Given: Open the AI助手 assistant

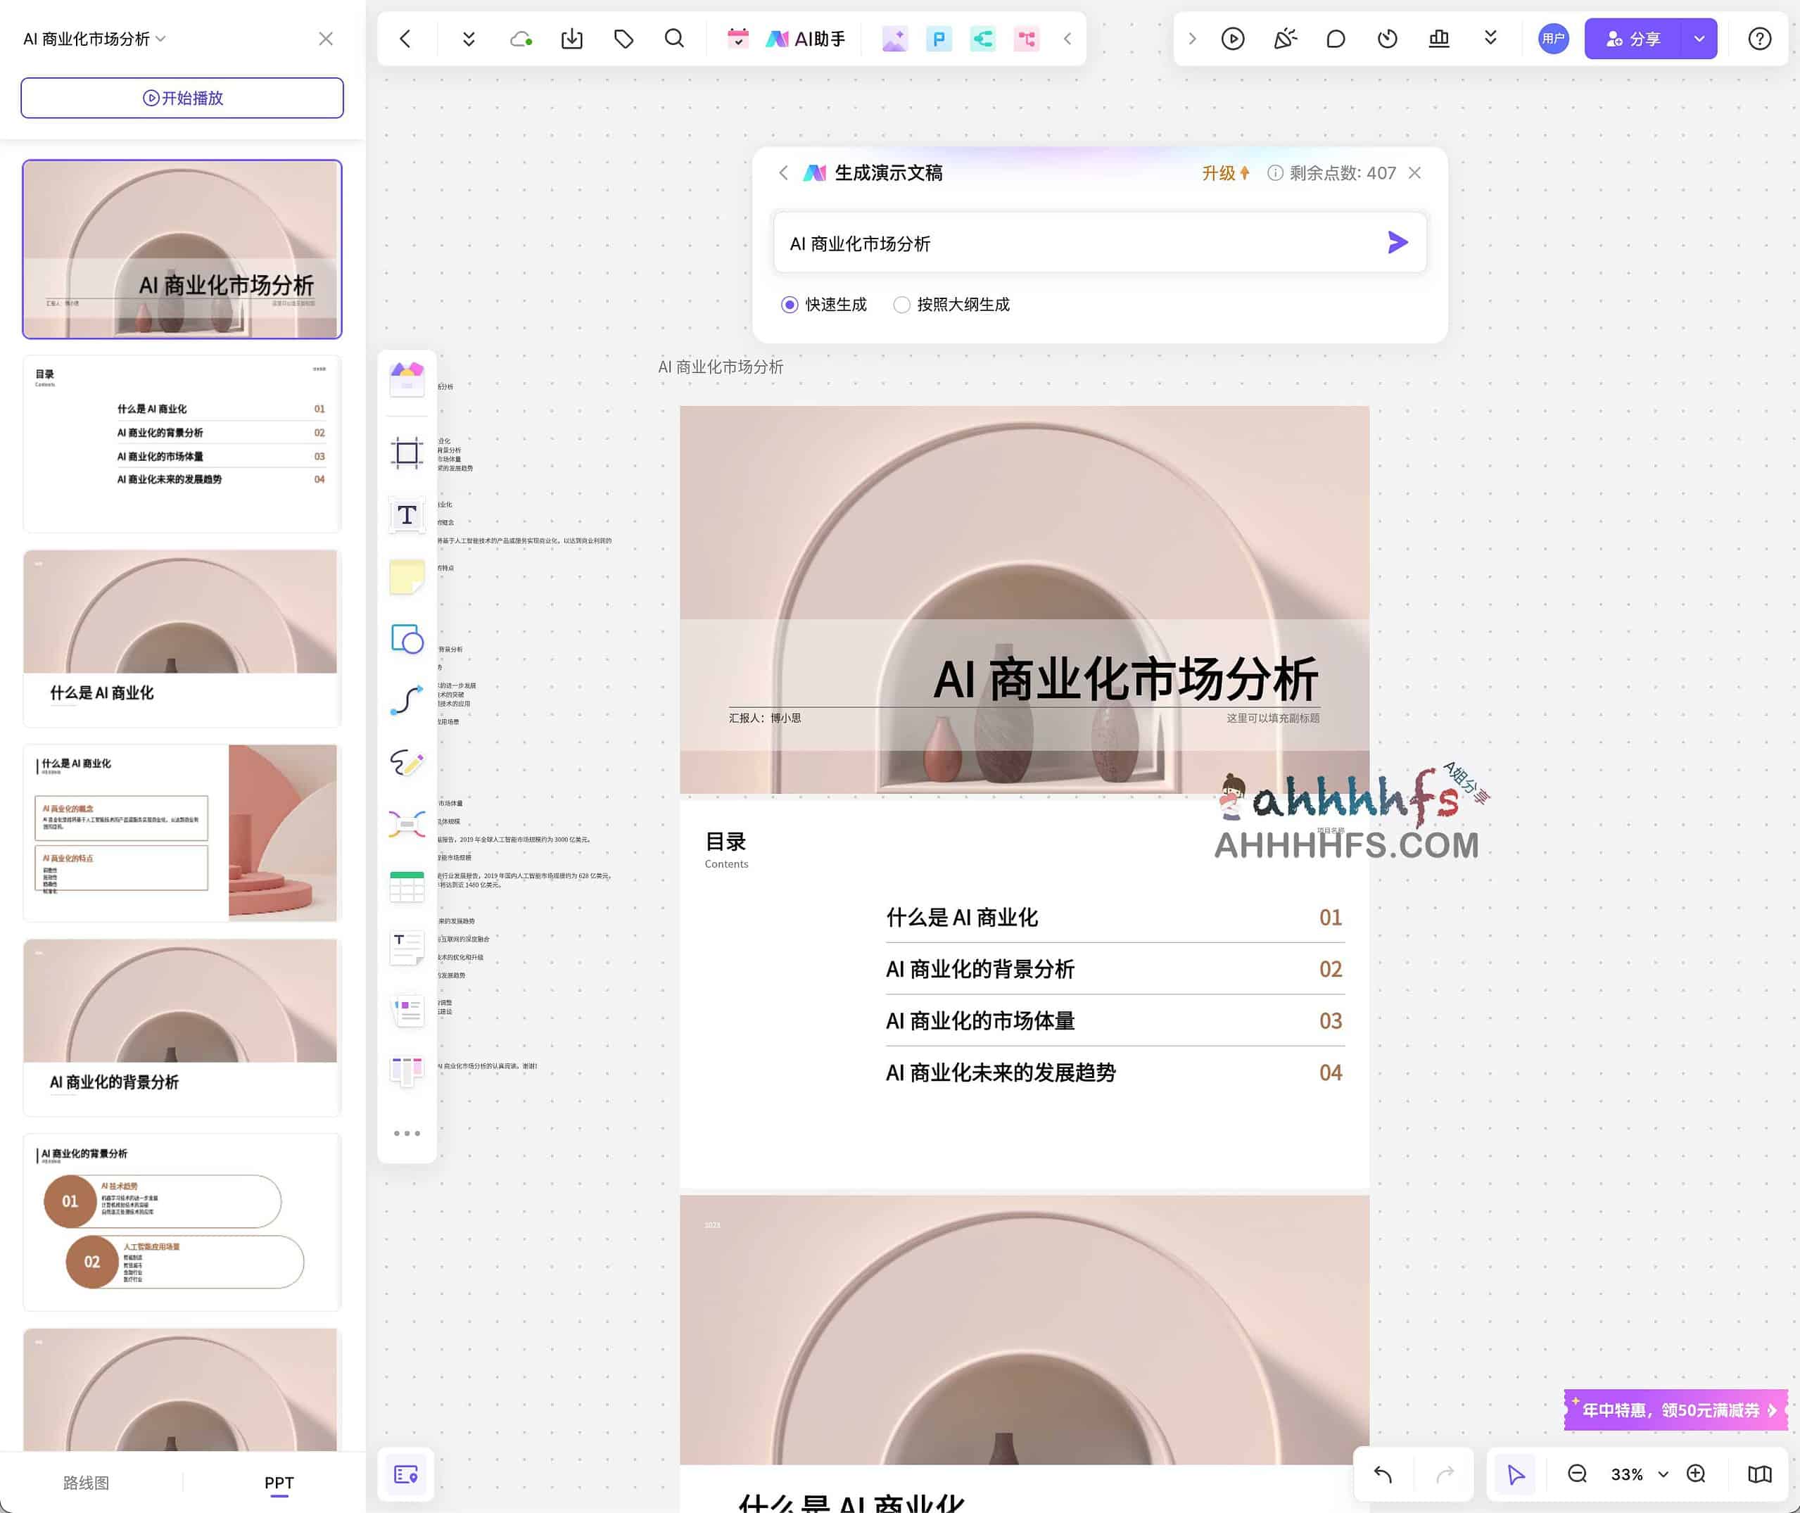Looking at the screenshot, I should (807, 39).
